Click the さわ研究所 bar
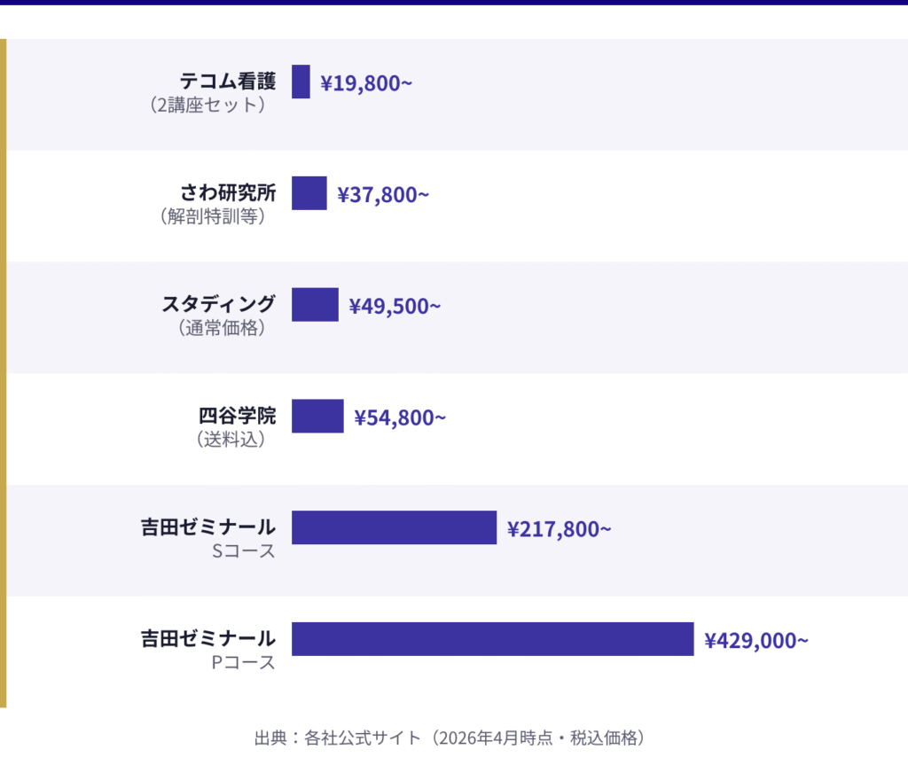This screenshot has width=908, height=757. coord(309,193)
